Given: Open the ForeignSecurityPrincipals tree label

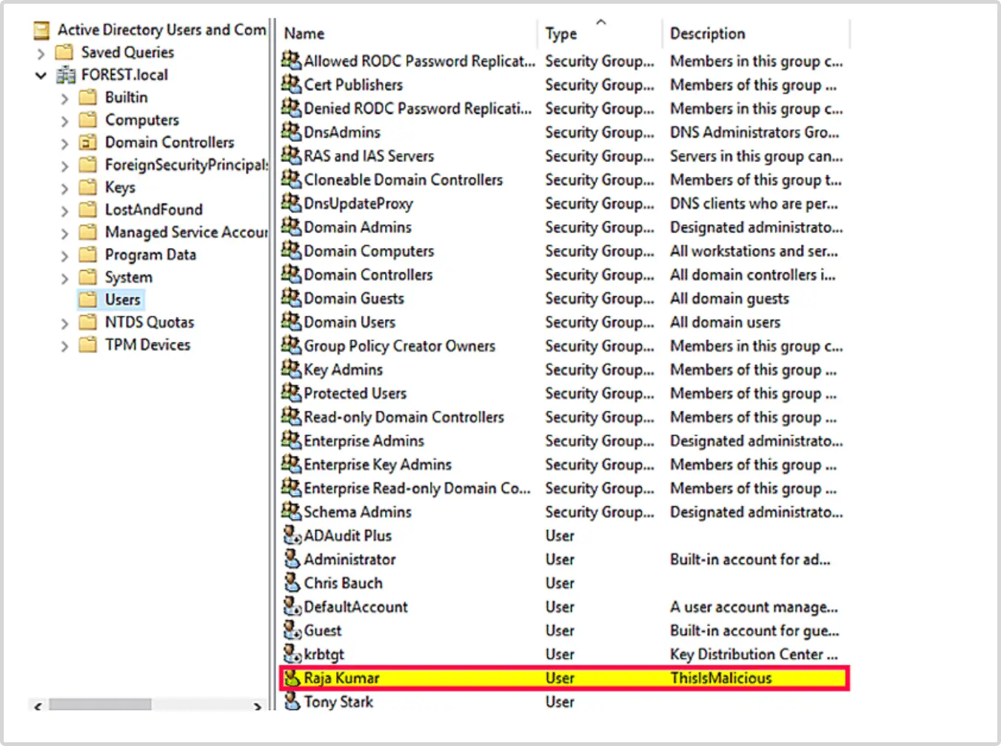Looking at the screenshot, I should point(186,164).
